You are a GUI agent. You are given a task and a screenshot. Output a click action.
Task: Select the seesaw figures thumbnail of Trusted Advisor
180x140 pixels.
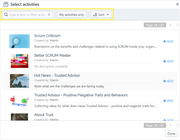pos(19,101)
